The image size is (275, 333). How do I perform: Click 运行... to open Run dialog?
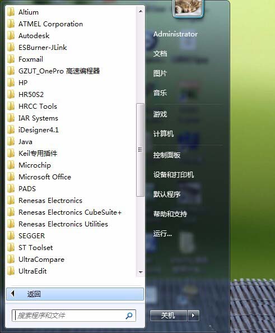click(162, 234)
